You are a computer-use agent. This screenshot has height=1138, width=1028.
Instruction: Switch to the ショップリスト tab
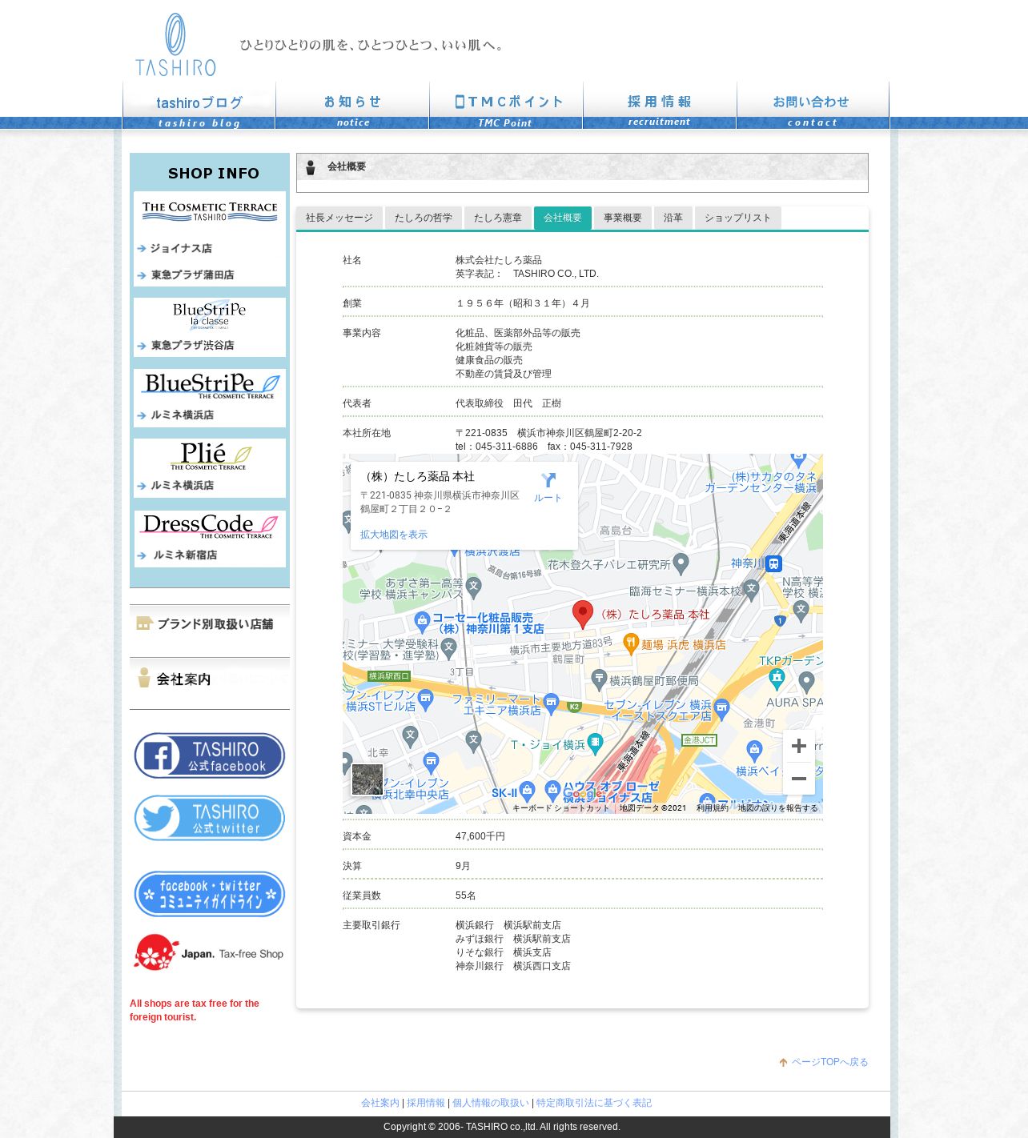click(737, 218)
